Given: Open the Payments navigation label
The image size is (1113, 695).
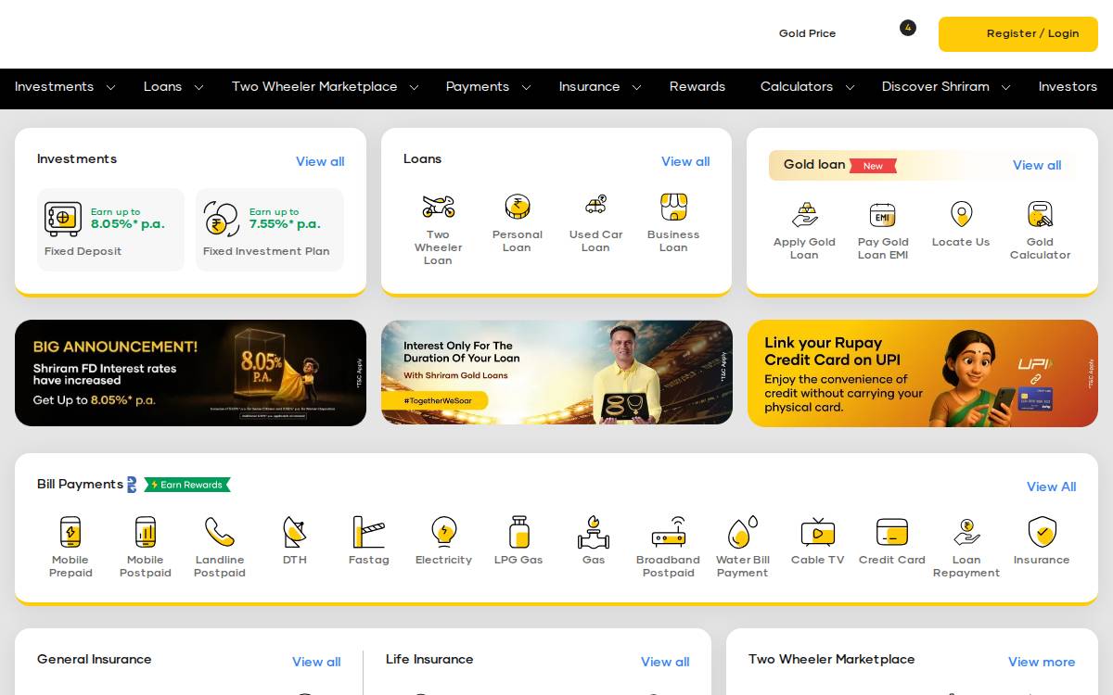Looking at the screenshot, I should [478, 86].
